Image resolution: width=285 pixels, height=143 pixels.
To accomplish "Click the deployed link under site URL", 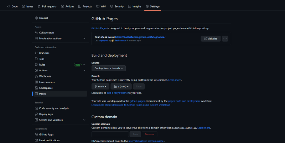I will pos(103,41).
